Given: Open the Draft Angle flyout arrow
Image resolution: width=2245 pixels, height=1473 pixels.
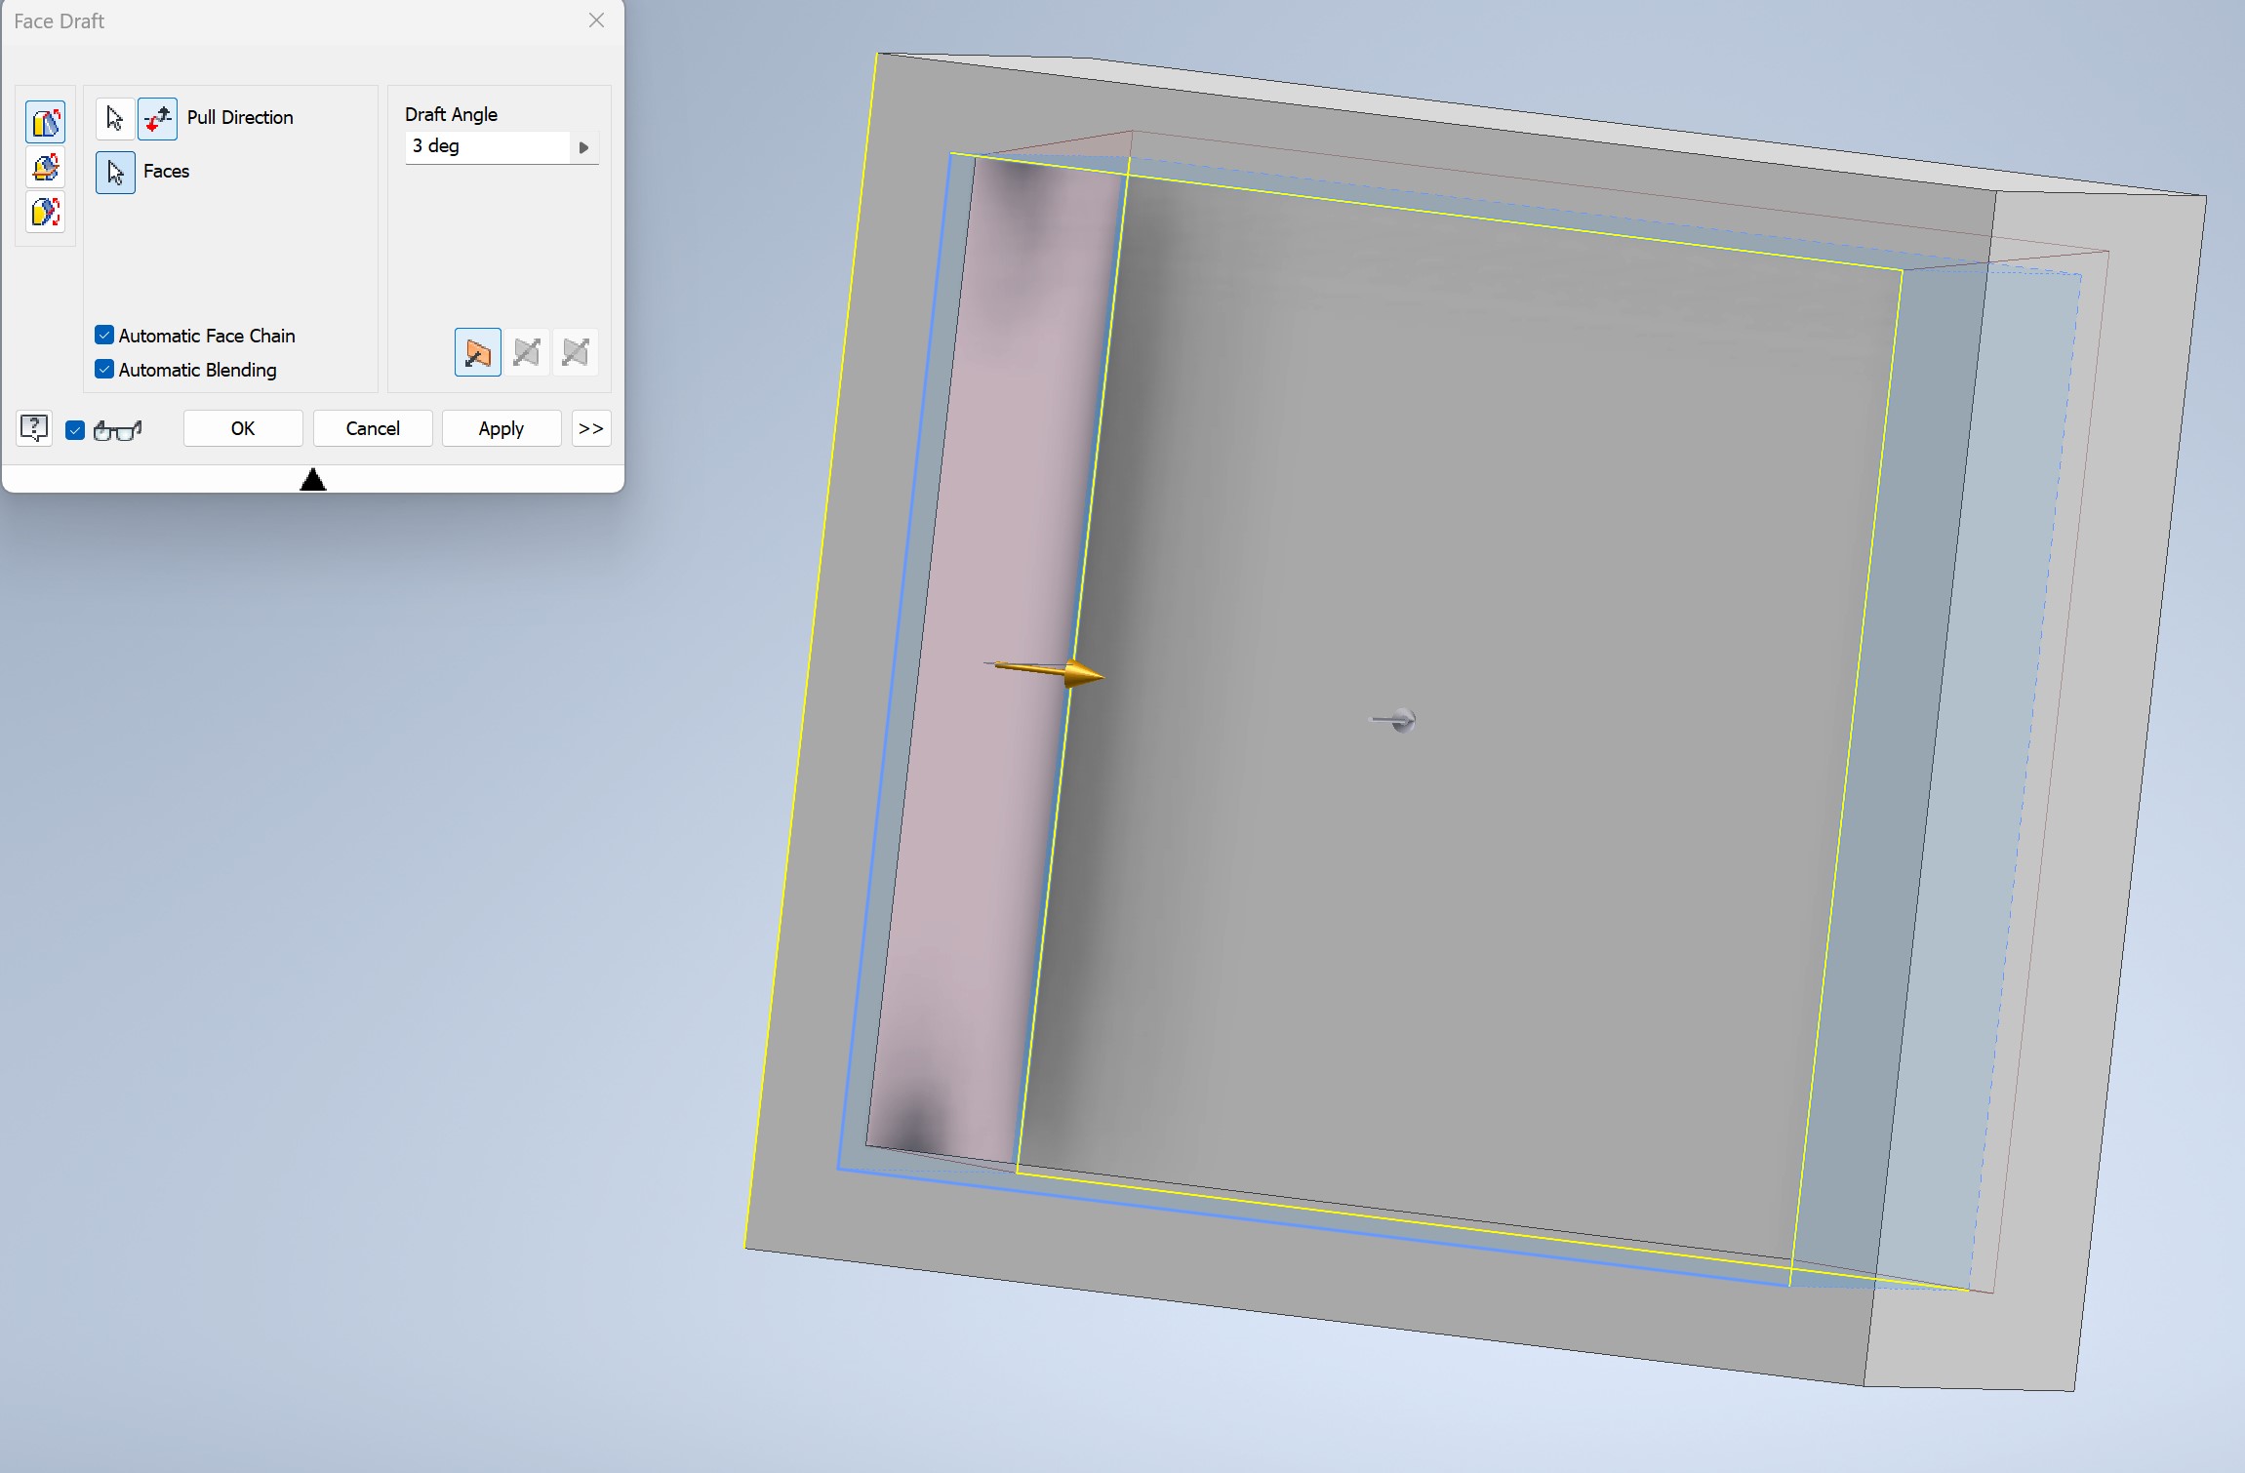Looking at the screenshot, I should pyautogui.click(x=583, y=147).
